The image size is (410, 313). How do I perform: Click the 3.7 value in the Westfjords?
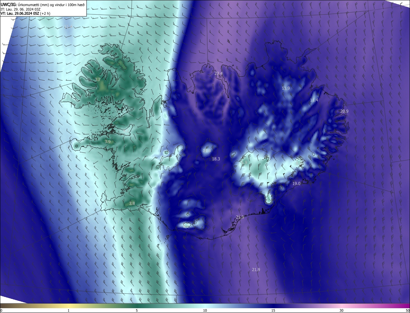coord(98,79)
